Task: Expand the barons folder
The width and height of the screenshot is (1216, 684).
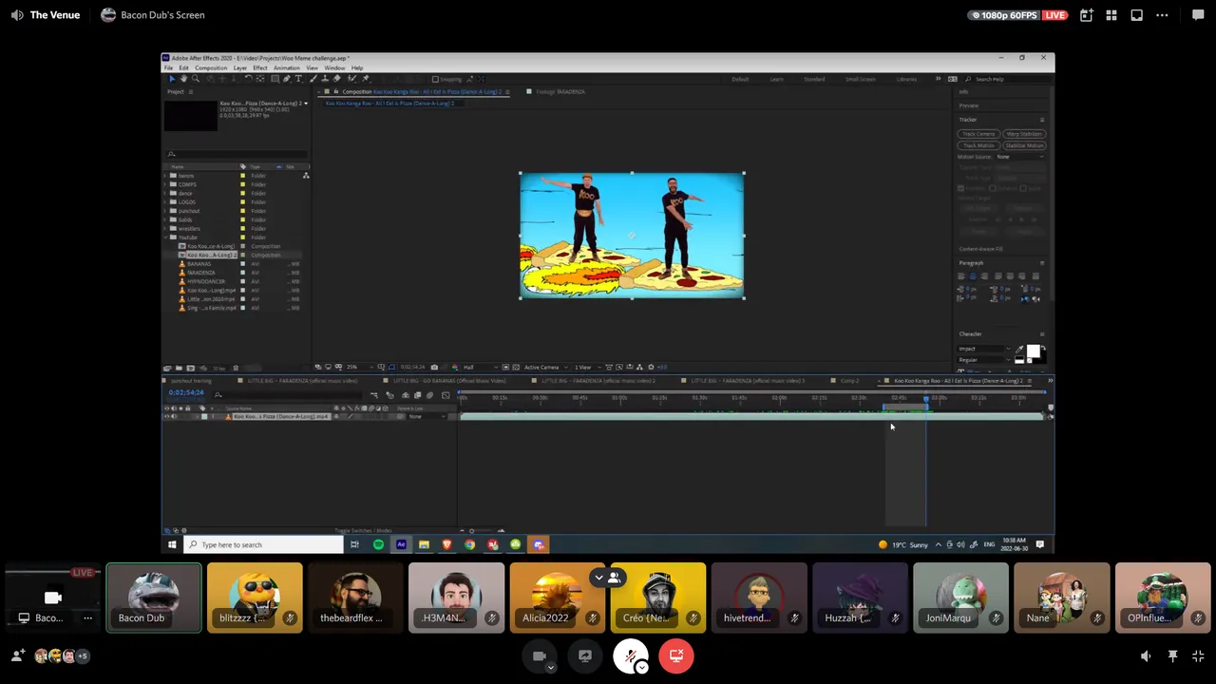Action: 167,176
